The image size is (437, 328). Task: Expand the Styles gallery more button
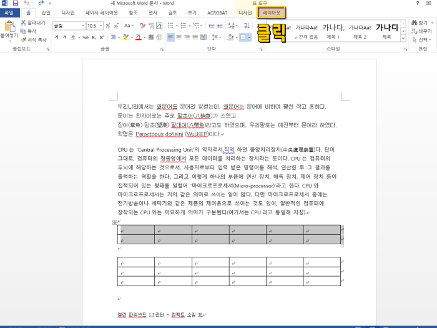click(403, 39)
